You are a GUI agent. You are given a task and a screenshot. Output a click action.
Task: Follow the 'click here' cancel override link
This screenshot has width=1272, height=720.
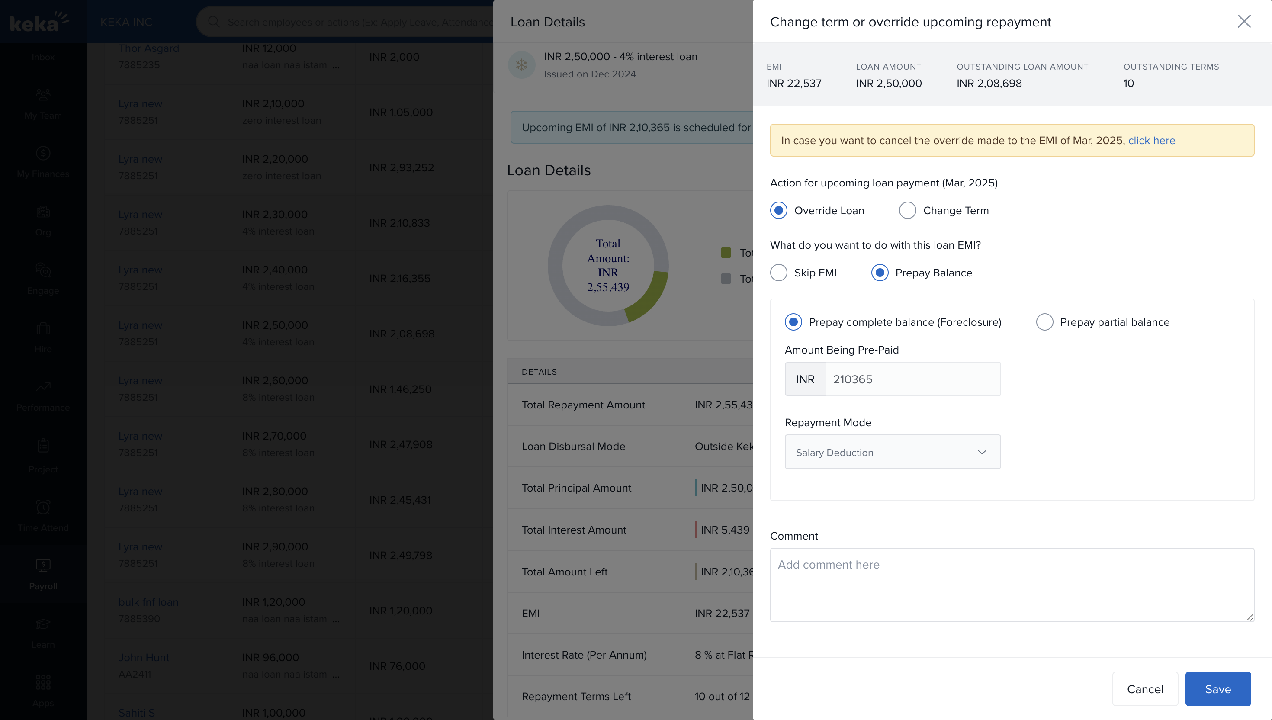(x=1151, y=141)
